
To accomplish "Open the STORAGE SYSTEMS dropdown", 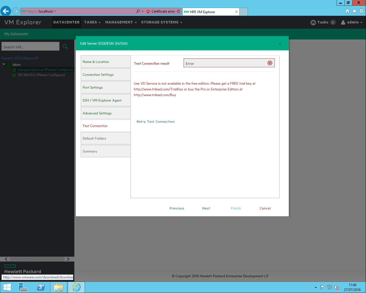I will tap(162, 22).
